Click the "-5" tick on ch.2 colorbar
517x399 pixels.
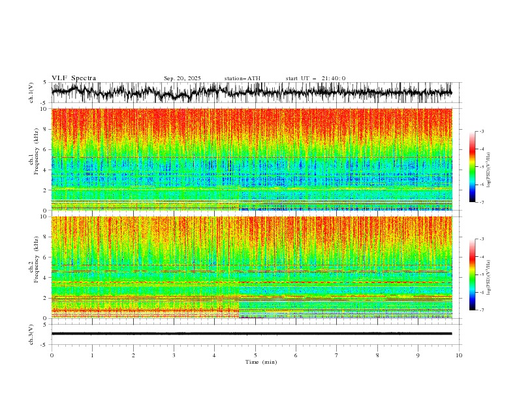481,274
